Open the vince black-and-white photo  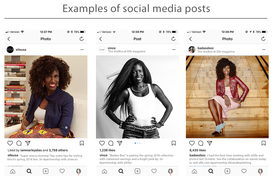[137, 97]
